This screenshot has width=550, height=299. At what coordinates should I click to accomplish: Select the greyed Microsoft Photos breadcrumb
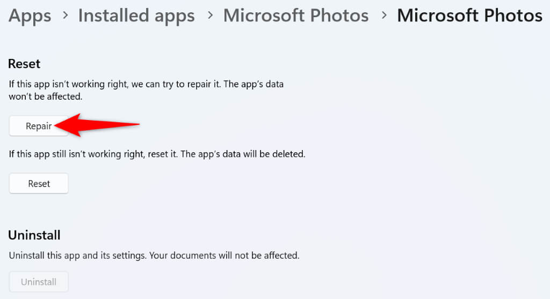[x=296, y=16]
